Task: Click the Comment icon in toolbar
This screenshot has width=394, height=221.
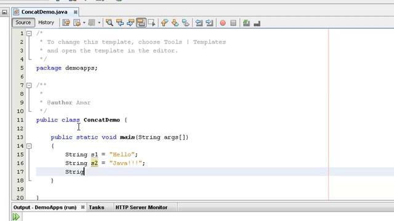Action: pyautogui.click(x=246, y=23)
